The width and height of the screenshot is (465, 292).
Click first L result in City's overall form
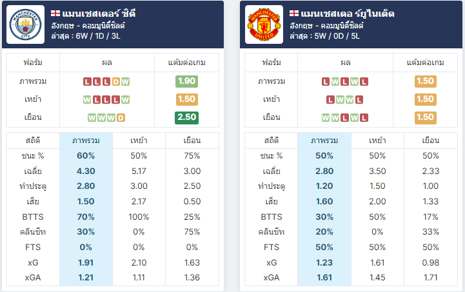pos(87,81)
